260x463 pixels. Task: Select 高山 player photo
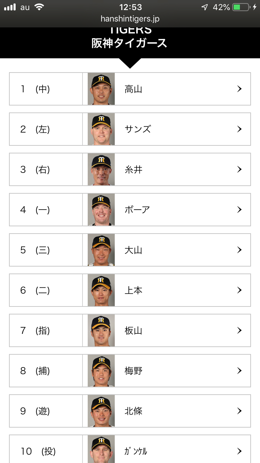[101, 89]
